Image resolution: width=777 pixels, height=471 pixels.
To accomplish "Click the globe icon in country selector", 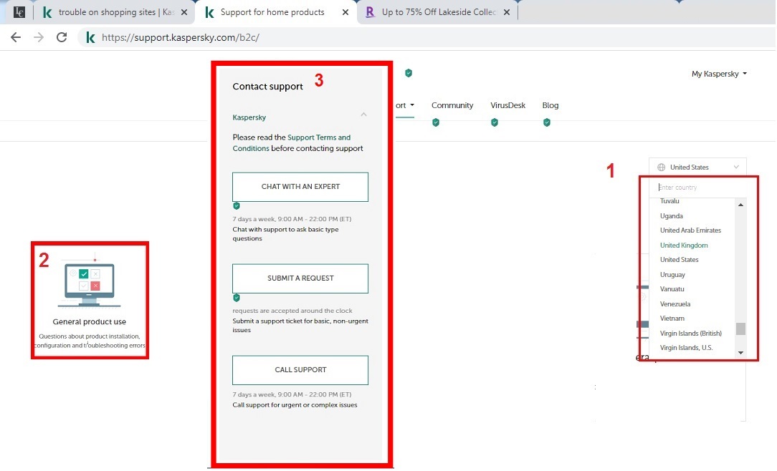I will click(661, 167).
